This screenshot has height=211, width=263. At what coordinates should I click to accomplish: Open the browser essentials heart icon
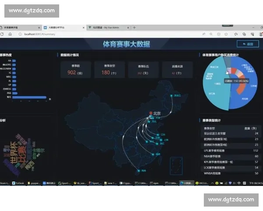252,34
